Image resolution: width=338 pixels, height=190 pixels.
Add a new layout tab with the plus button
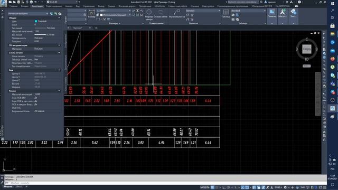[x=26, y=186]
